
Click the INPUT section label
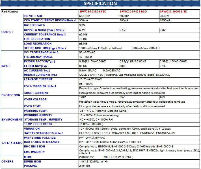pos(6,66)
